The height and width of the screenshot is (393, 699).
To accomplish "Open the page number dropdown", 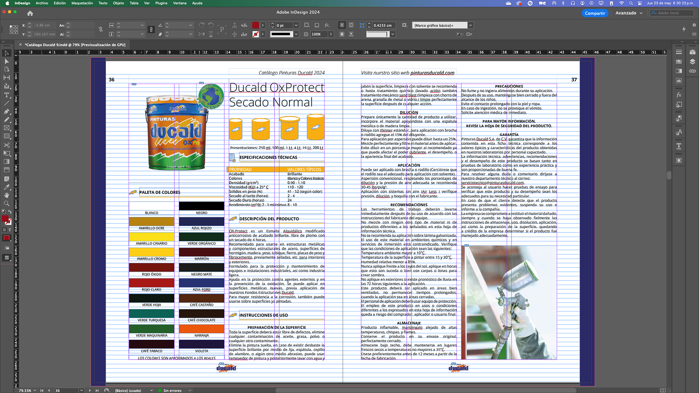I will point(82,390).
